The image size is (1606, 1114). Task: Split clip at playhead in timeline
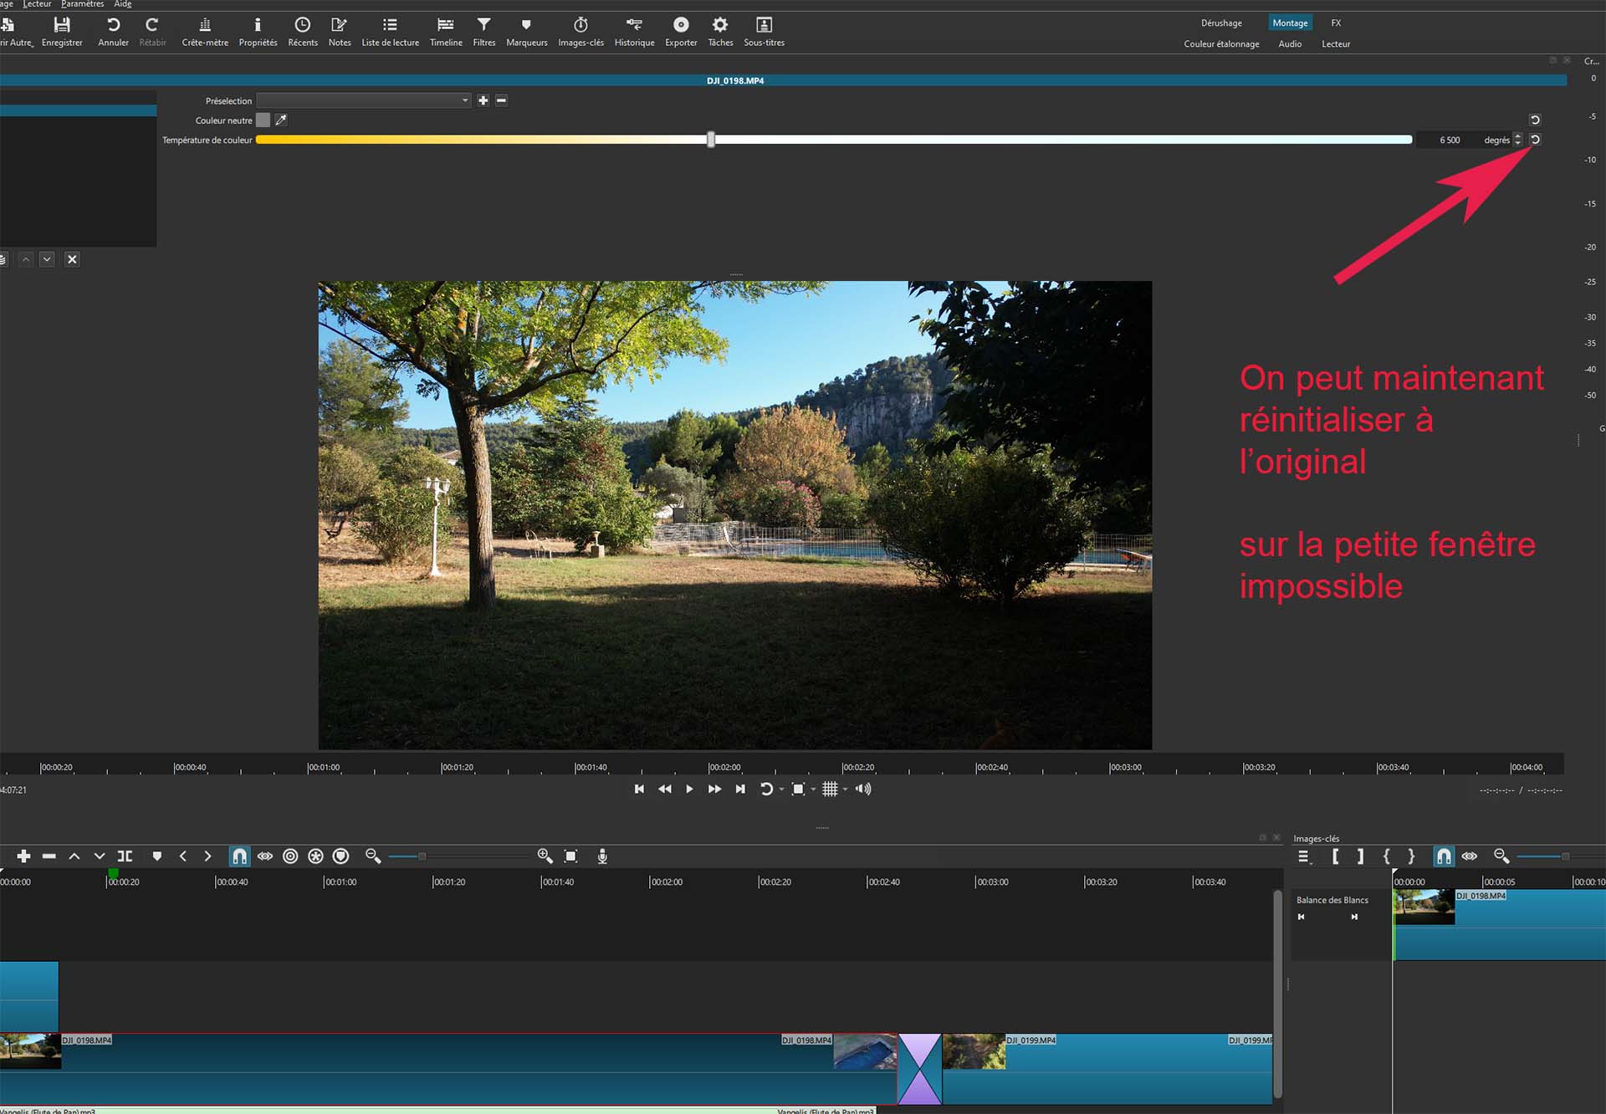[125, 856]
